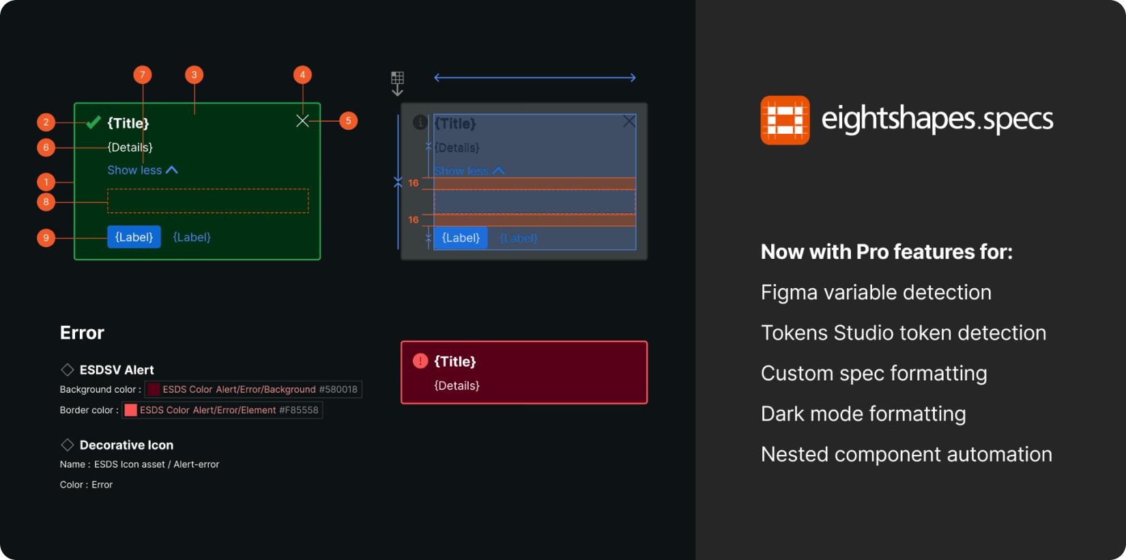Click the Error section heading
The width and height of the screenshot is (1126, 560).
click(x=82, y=333)
